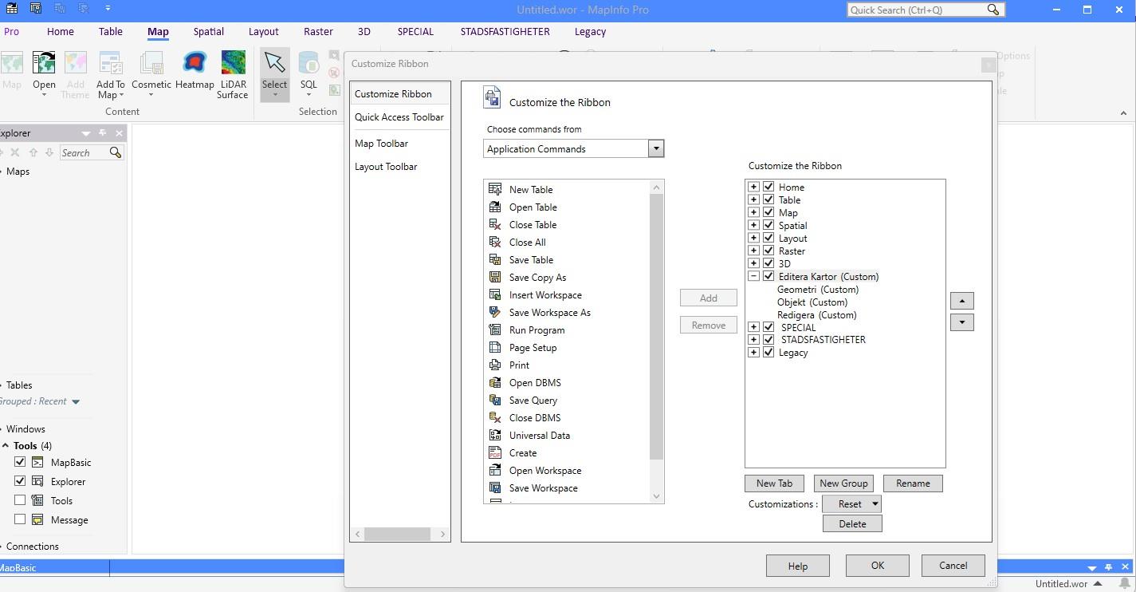Click the Open icon in Map ribbon
1136x592 pixels.
pos(44,63)
